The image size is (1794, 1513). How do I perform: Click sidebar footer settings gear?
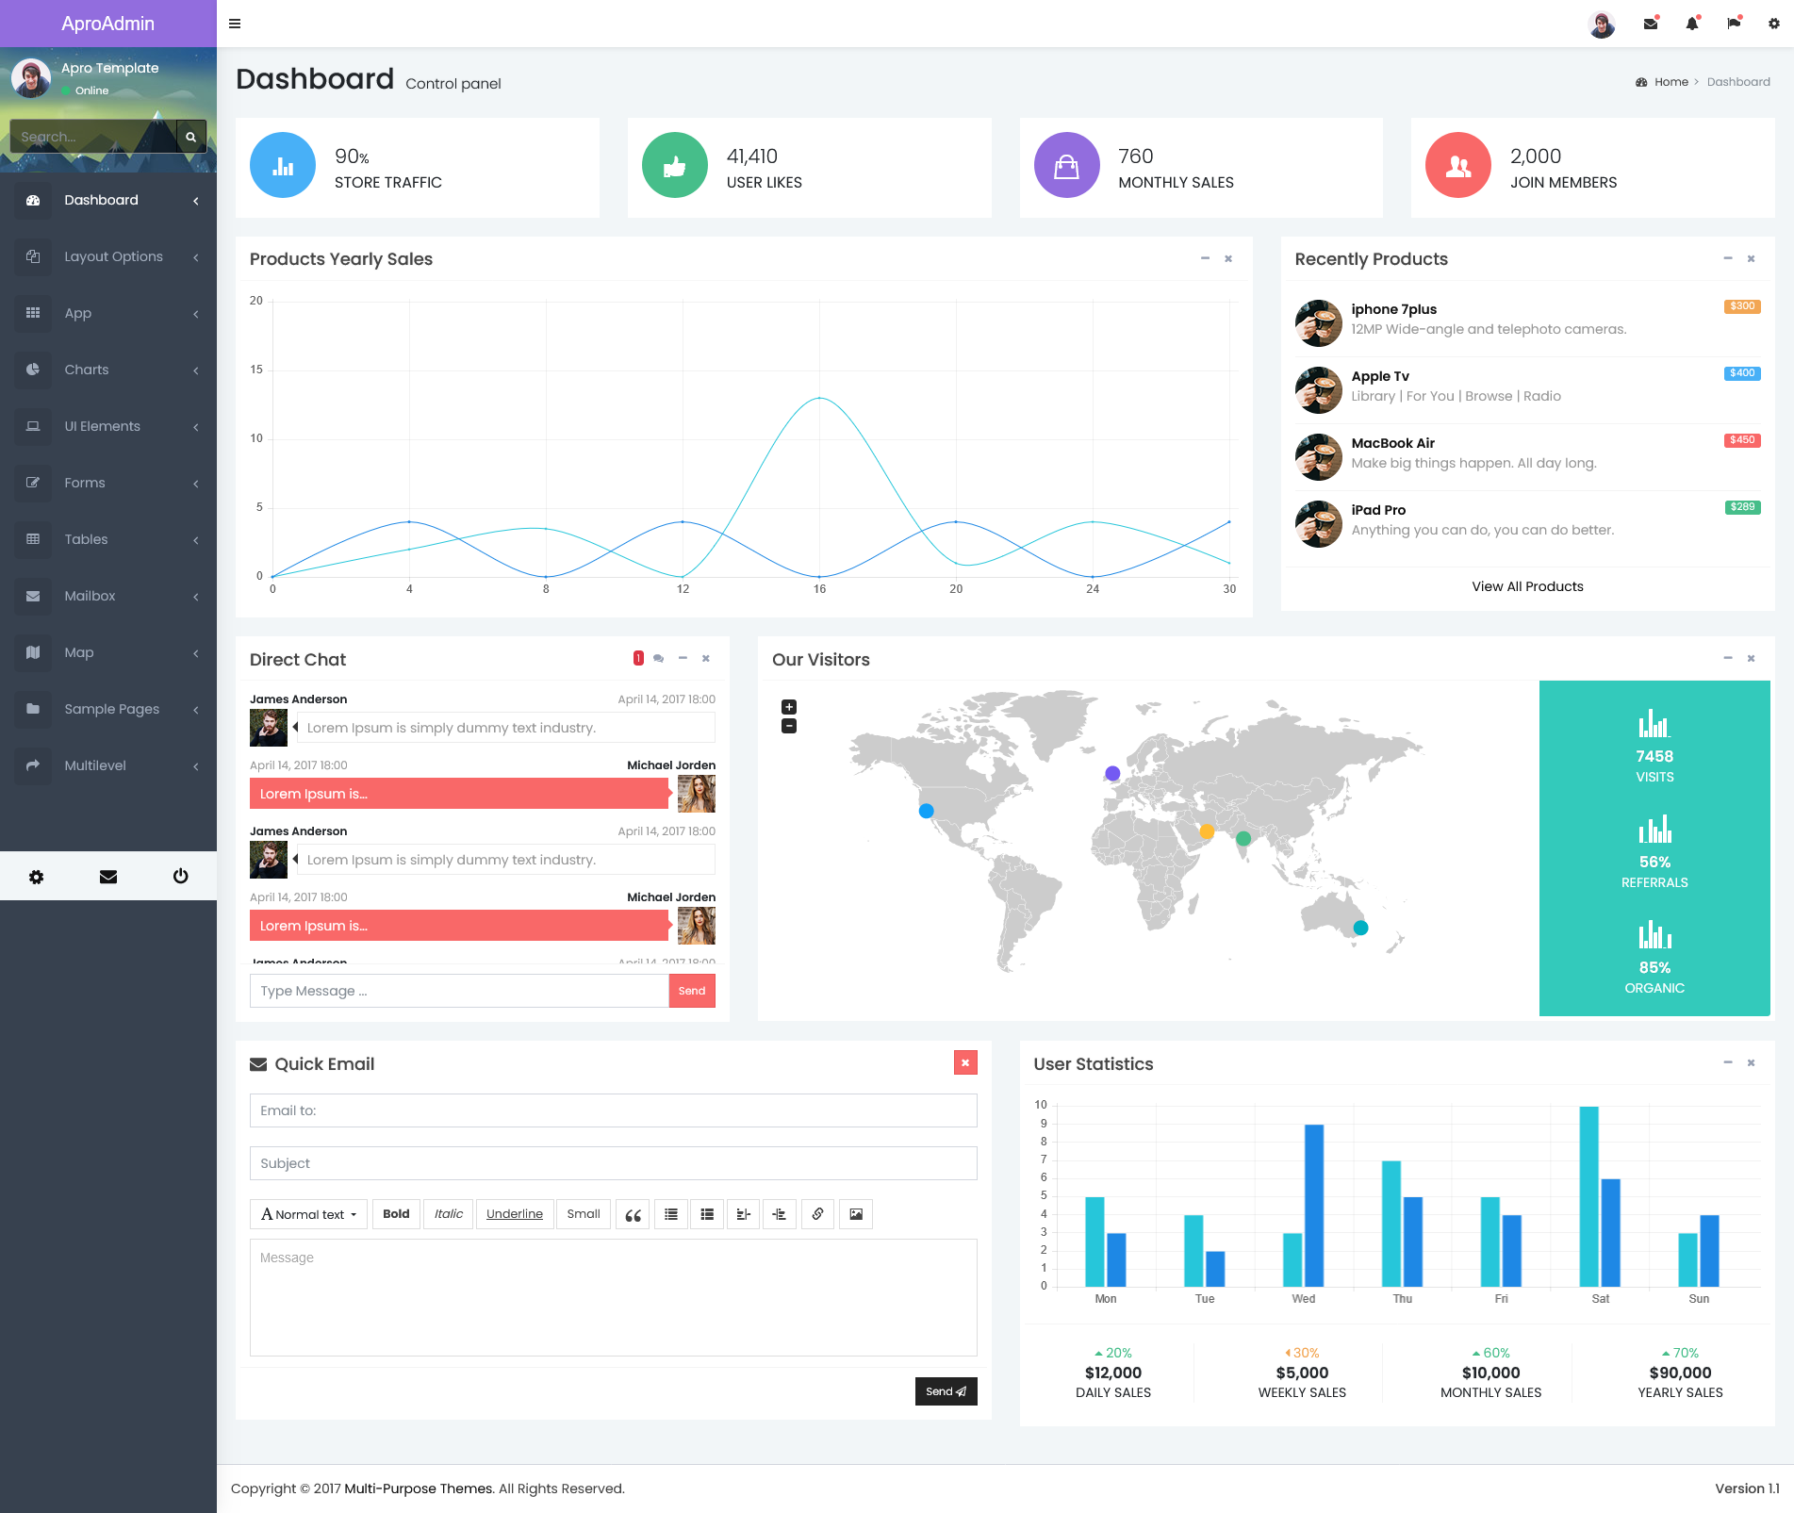coord(36,877)
